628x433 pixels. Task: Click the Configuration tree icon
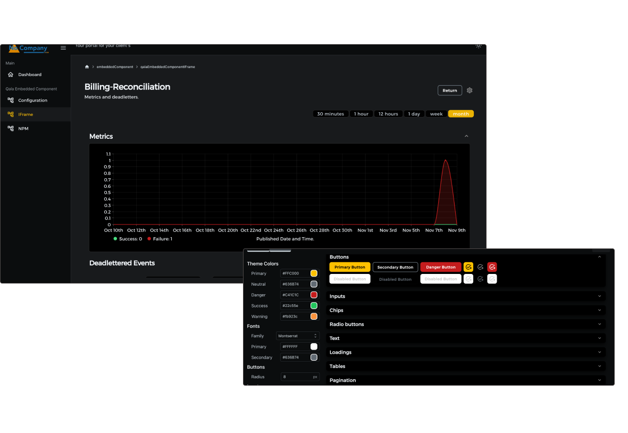[x=11, y=100]
